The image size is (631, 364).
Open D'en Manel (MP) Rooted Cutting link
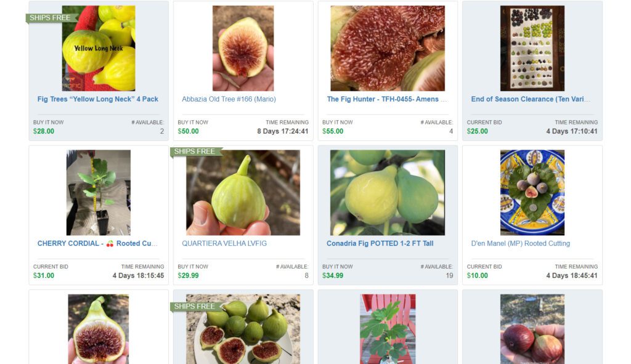520,243
